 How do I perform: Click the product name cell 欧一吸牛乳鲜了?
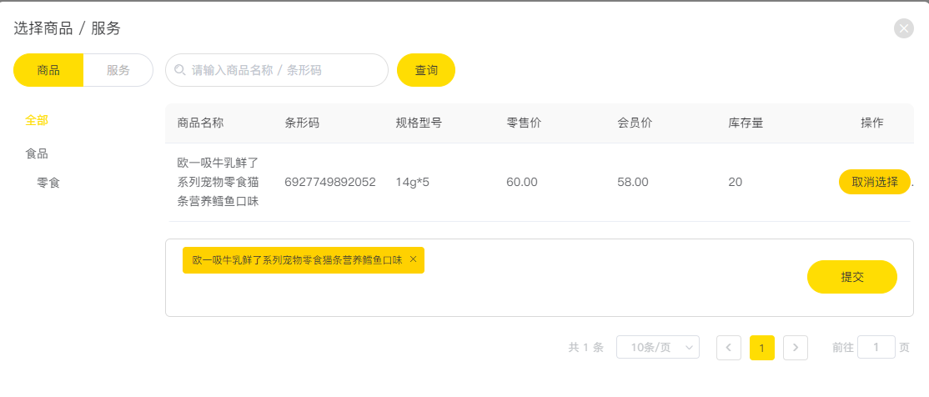218,182
